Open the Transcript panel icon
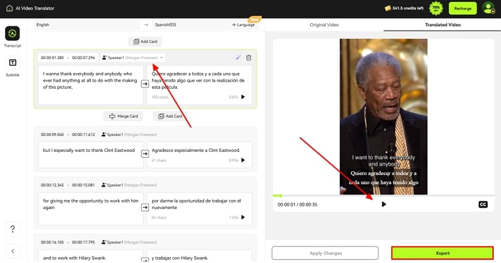Screen dimensions: 501x263 [13, 34]
